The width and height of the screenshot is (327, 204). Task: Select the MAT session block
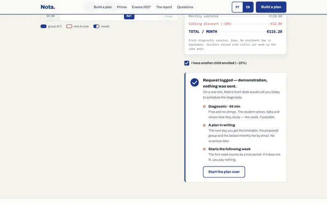[129, 16]
